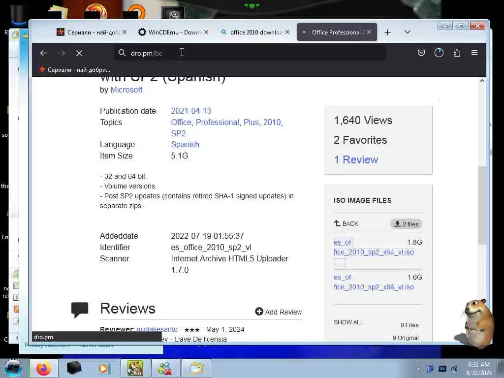Open the Plus topic link
This screenshot has height=378, width=504.
(x=251, y=123)
